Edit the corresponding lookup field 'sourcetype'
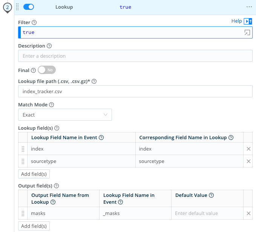 (x=189, y=161)
